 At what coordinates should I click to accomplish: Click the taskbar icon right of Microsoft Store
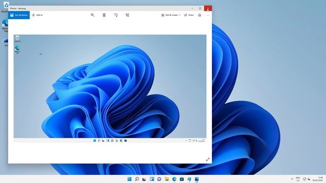click(189, 179)
